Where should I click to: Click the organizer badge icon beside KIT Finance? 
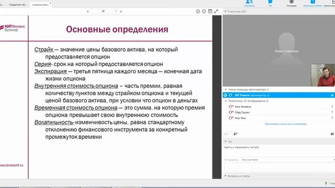pyautogui.click(x=225, y=95)
